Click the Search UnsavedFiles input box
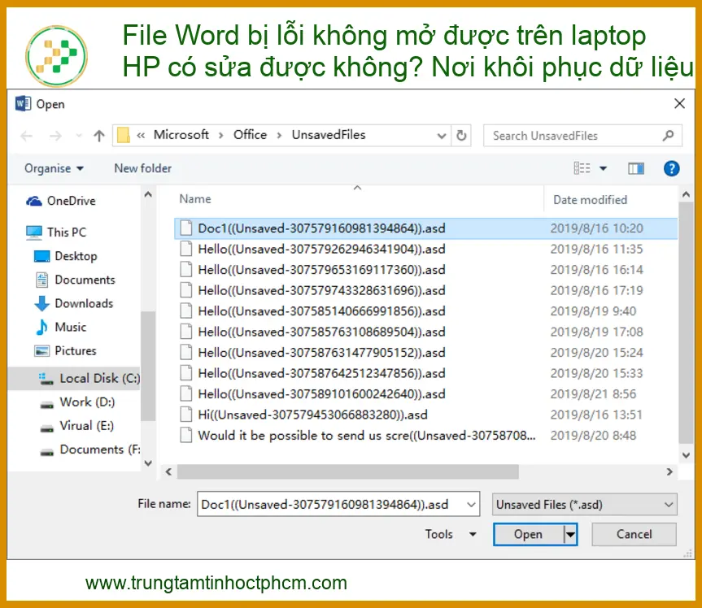Screen dimensions: 702x608 [573, 136]
